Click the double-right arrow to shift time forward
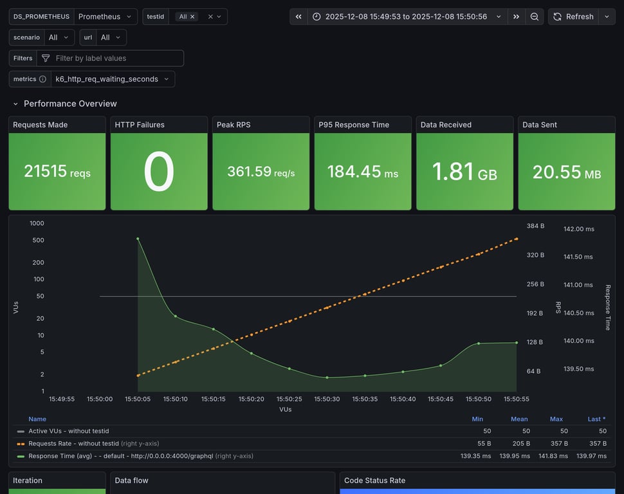 (516, 16)
